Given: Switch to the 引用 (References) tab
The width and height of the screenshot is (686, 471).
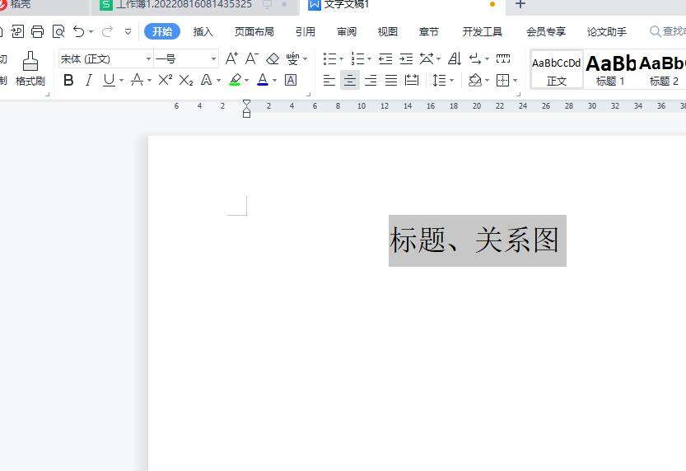Looking at the screenshot, I should click(306, 32).
